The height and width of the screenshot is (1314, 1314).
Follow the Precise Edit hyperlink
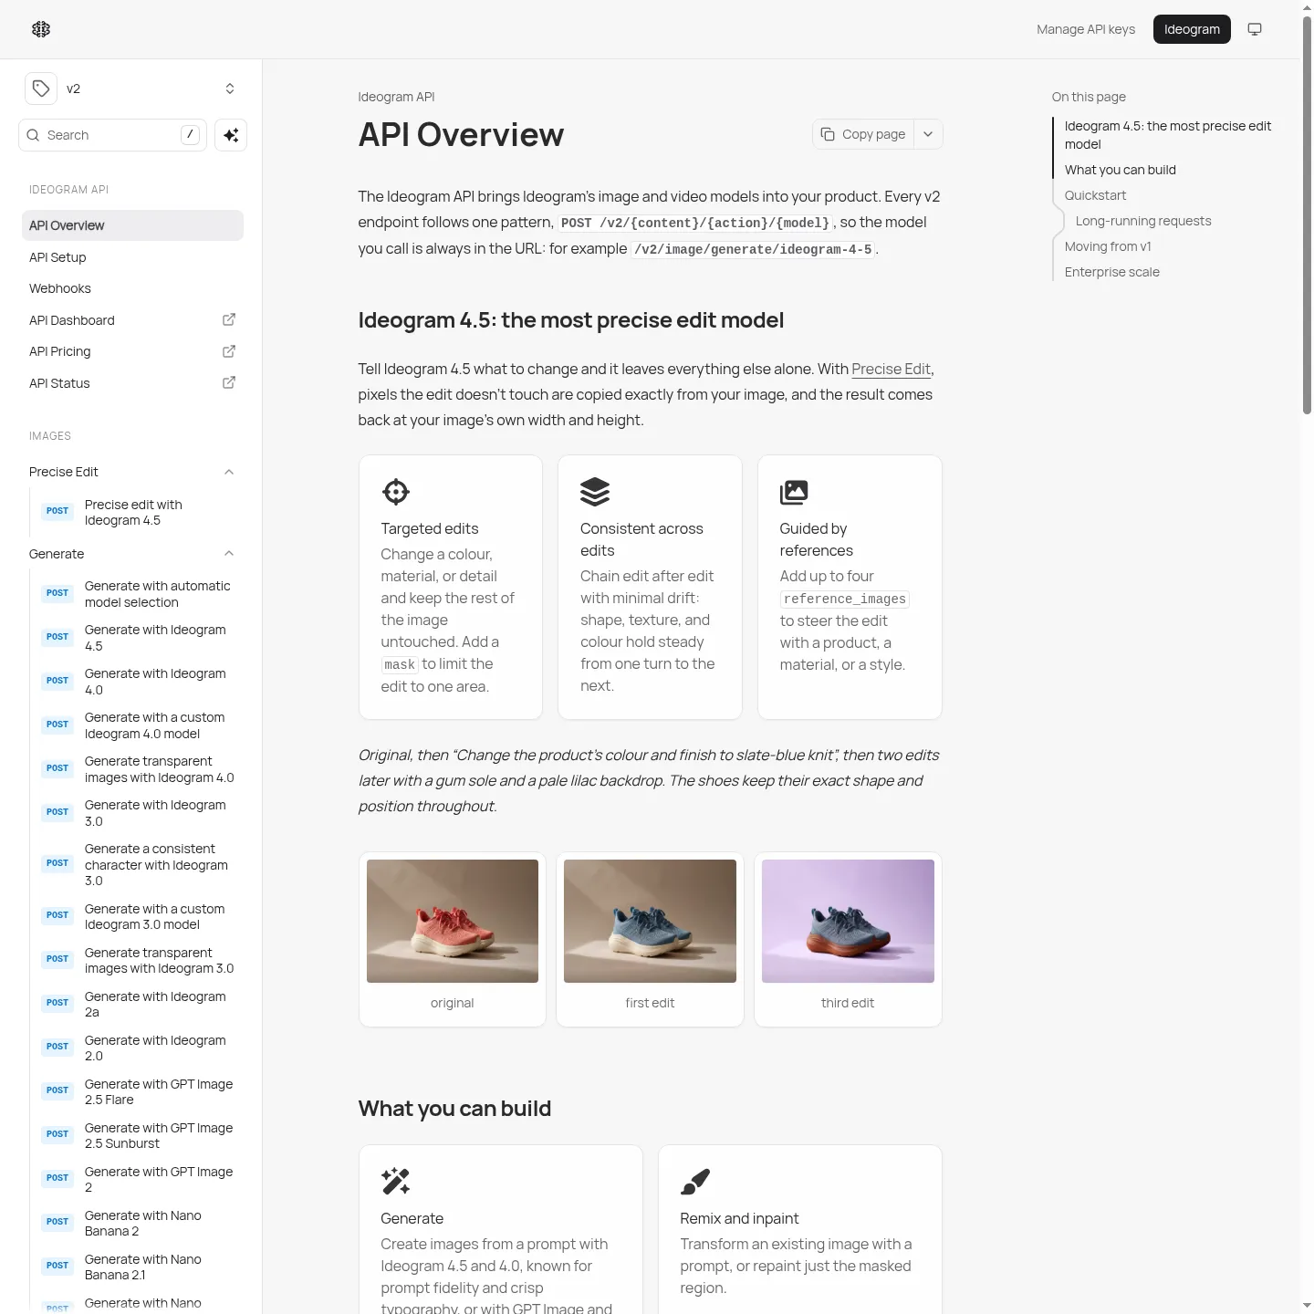click(891, 369)
